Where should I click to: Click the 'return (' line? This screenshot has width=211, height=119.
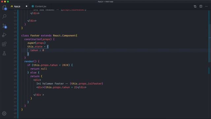36,76
